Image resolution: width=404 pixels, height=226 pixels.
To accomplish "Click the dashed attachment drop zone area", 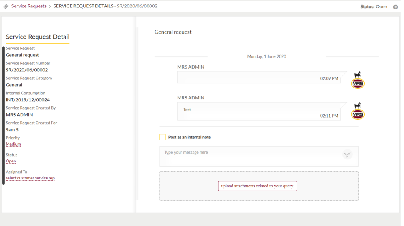I will point(259,186).
